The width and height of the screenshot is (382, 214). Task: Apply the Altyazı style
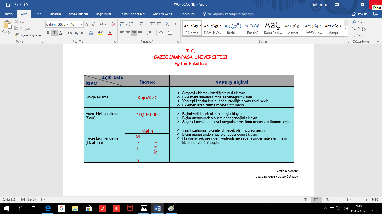pyautogui.click(x=293, y=28)
